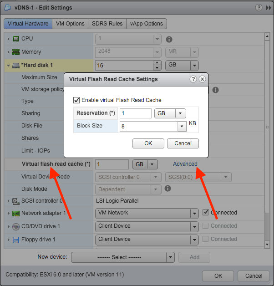Click the VM storage policy info icon
The width and height of the screenshot is (274, 286).
tap(215, 90)
